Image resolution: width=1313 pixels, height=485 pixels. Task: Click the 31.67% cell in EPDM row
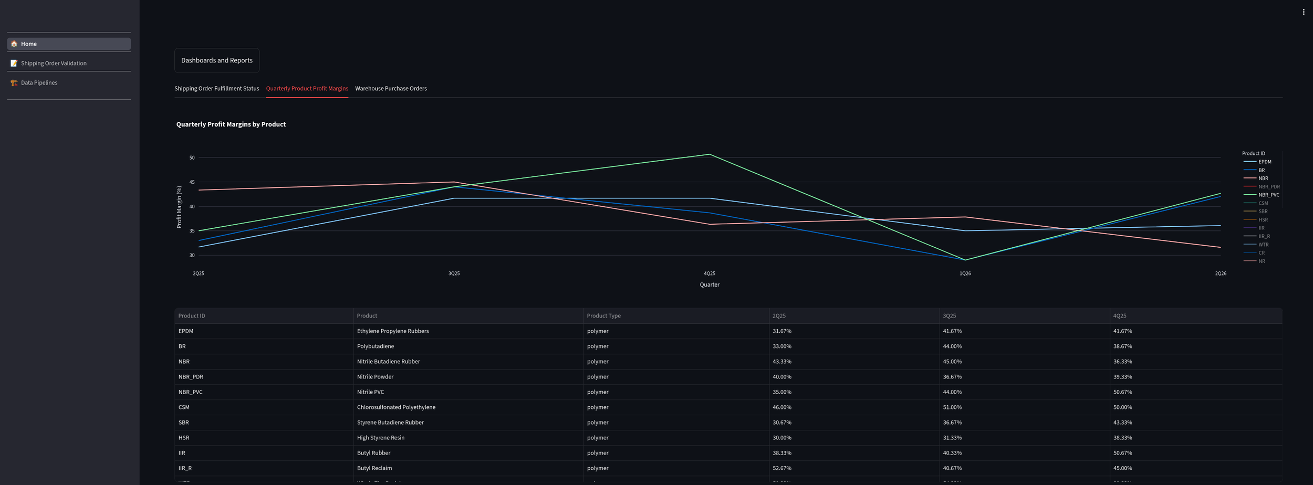[854, 331]
